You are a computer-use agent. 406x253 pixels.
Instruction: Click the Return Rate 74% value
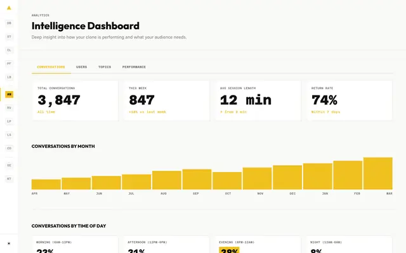pyautogui.click(x=324, y=100)
